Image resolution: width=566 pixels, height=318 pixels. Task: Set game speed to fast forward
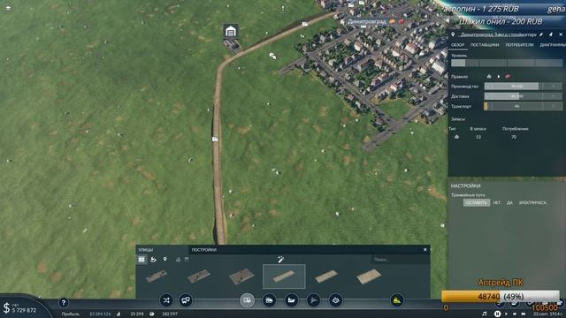coord(515,314)
